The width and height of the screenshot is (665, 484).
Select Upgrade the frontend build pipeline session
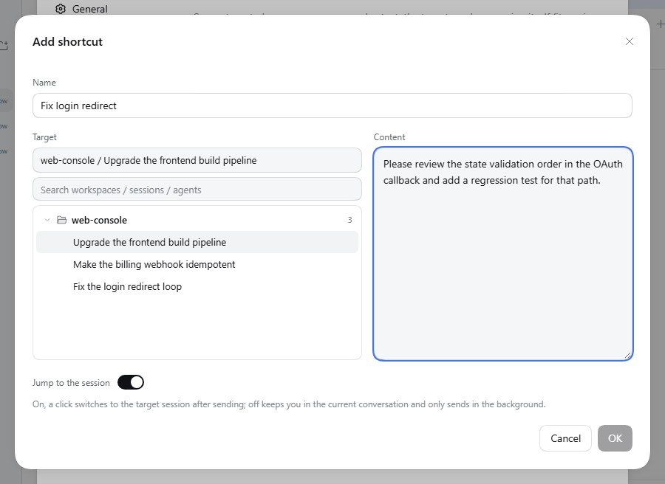pos(197,242)
